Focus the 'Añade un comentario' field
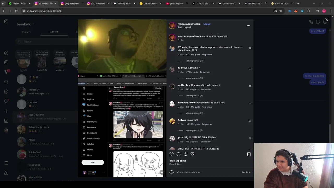Image resolution: width=334 pixels, height=188 pixels. 207,172
